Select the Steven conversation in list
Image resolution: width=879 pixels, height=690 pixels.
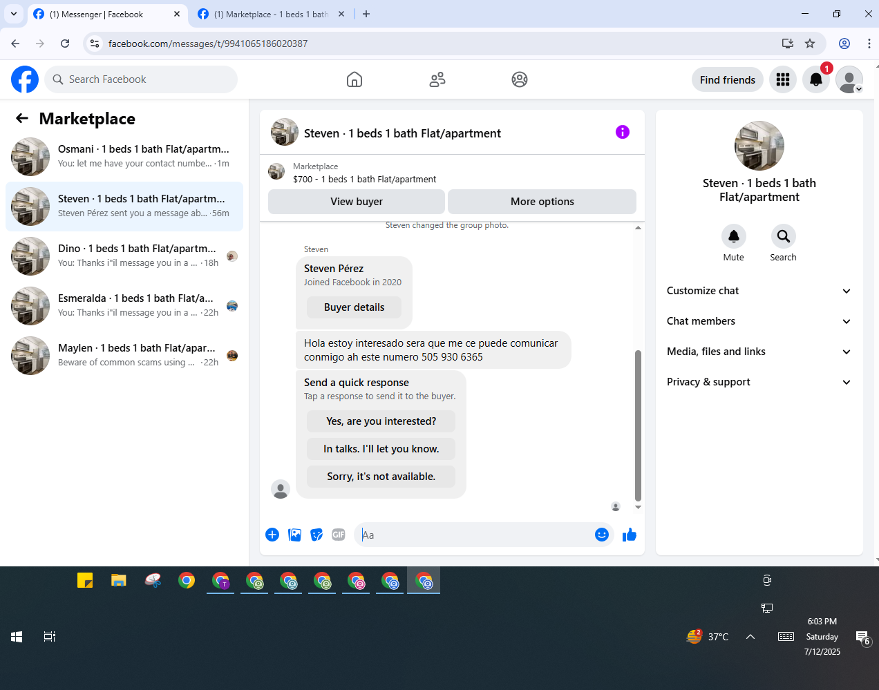[124, 207]
